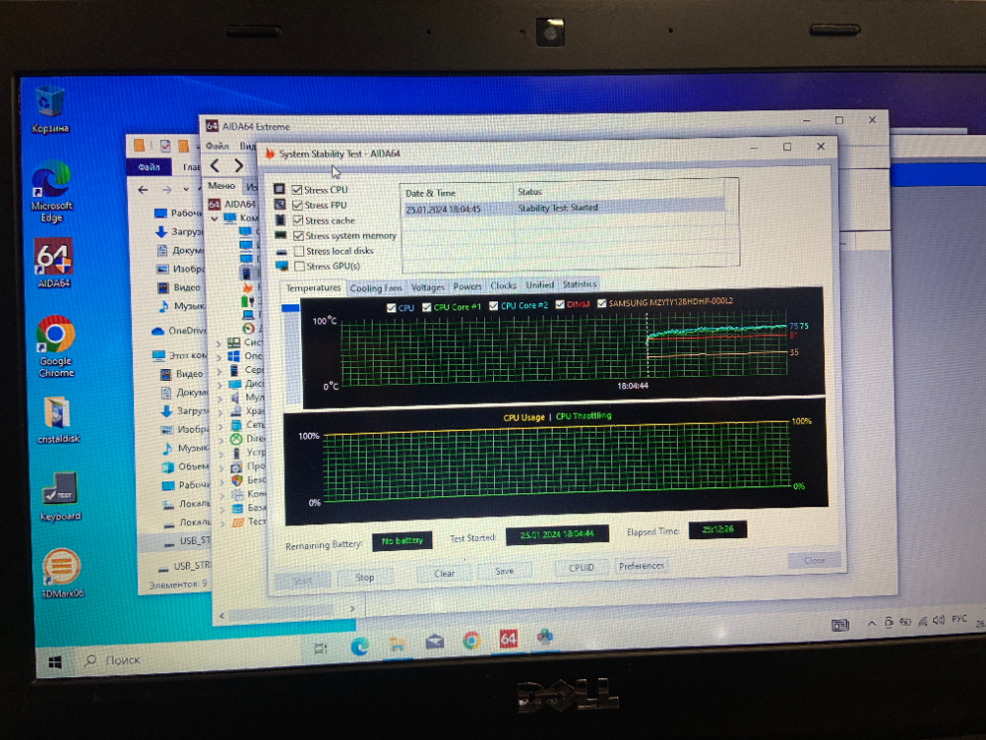Launch Microsoft Edge from the desktop shortcut

click(x=52, y=191)
